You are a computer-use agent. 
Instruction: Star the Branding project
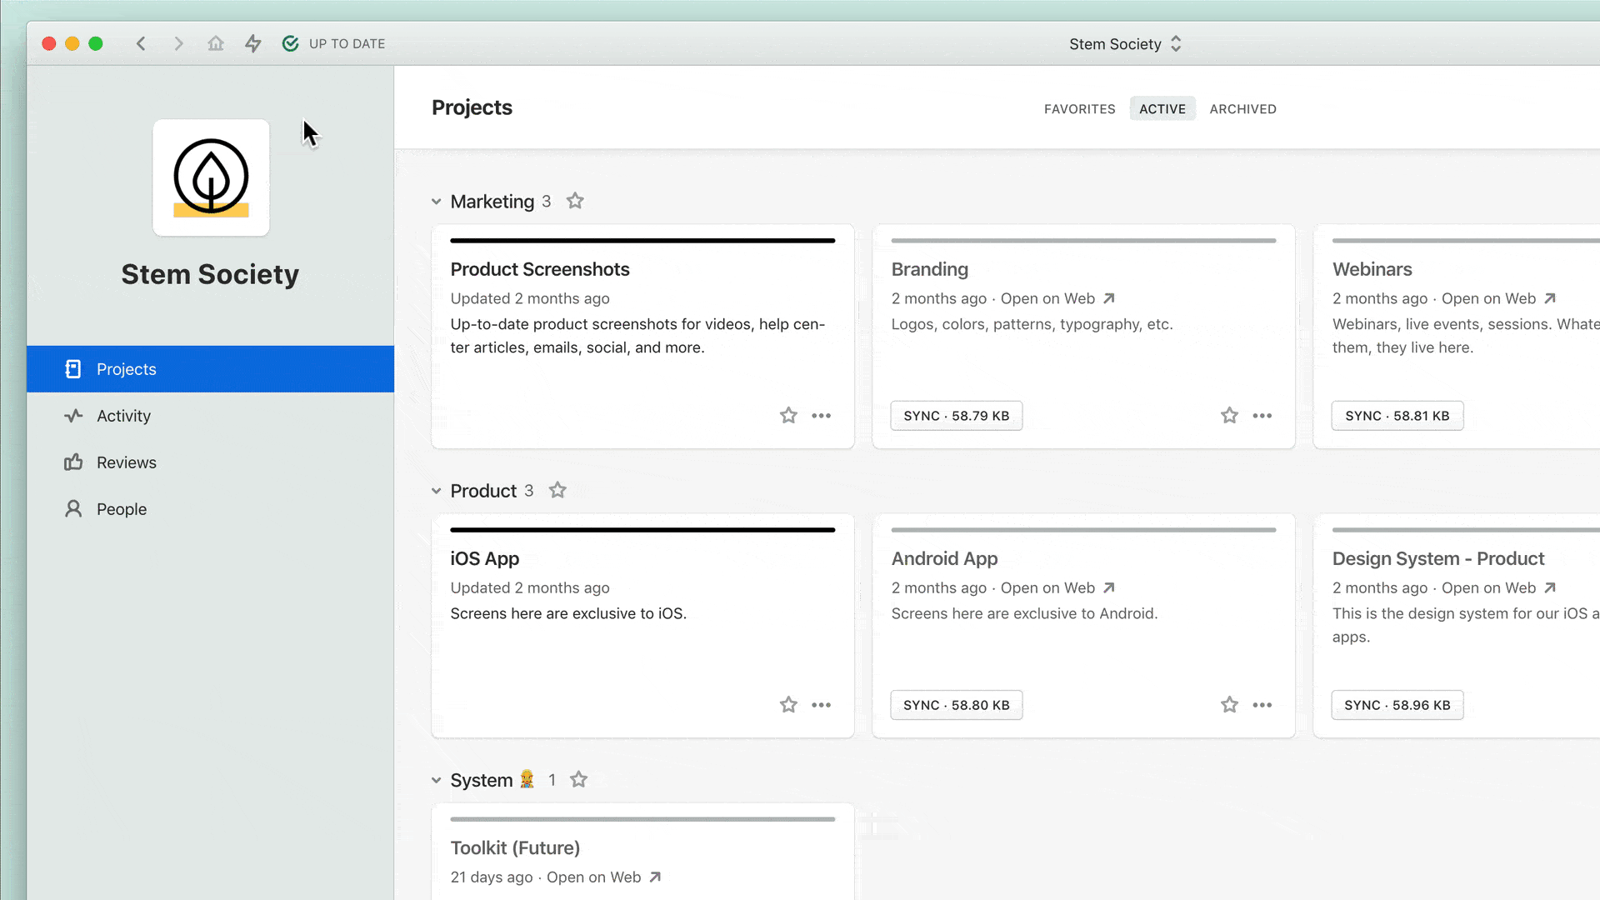(x=1229, y=415)
